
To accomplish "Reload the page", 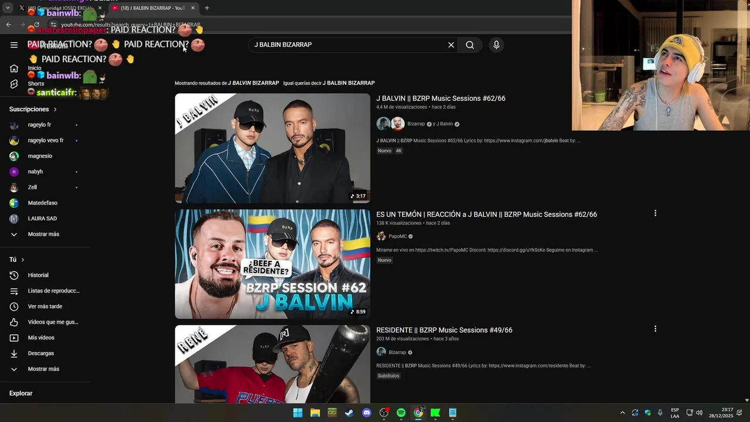I will 36,25.
